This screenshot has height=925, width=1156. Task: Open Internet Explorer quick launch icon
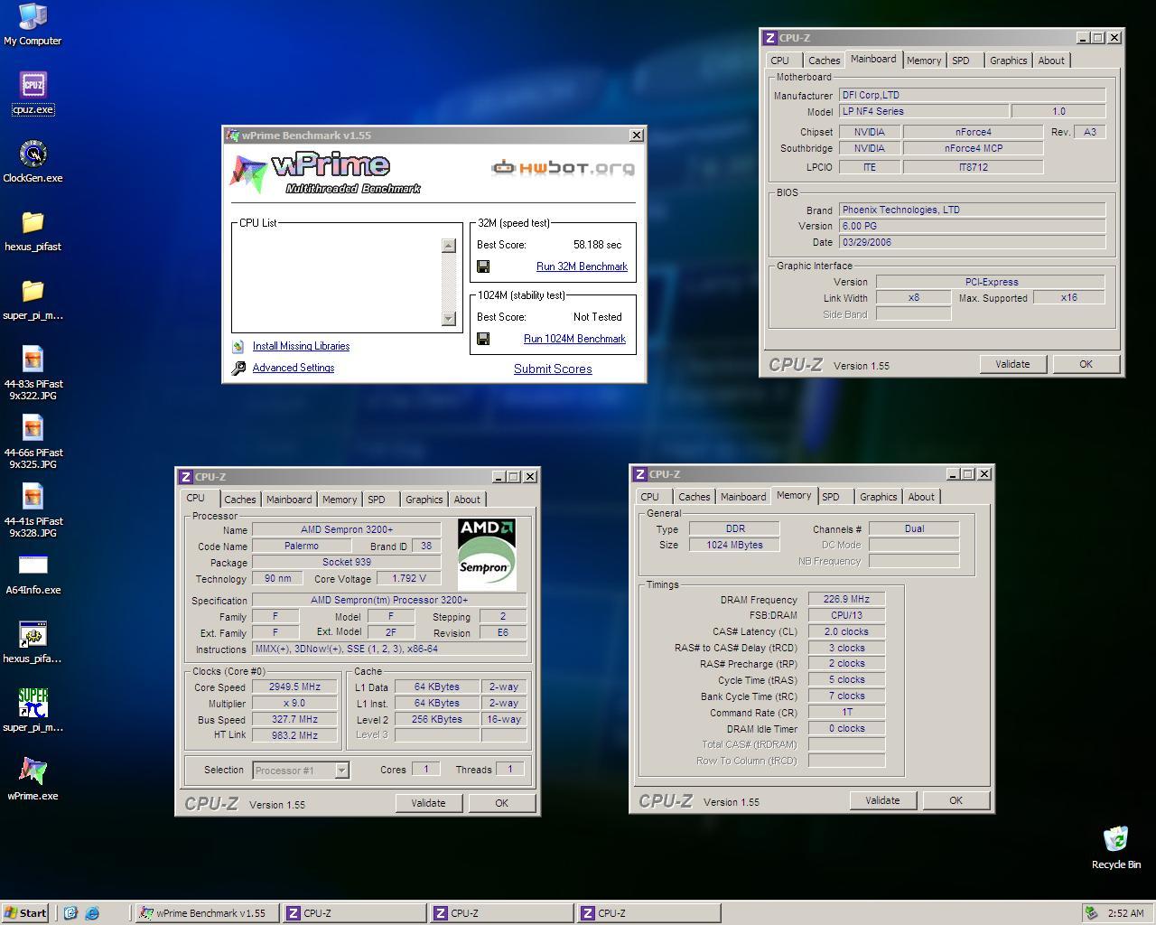pos(92,913)
